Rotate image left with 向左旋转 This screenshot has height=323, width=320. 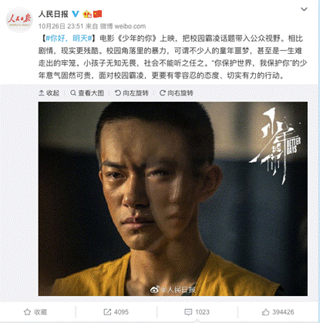132,93
